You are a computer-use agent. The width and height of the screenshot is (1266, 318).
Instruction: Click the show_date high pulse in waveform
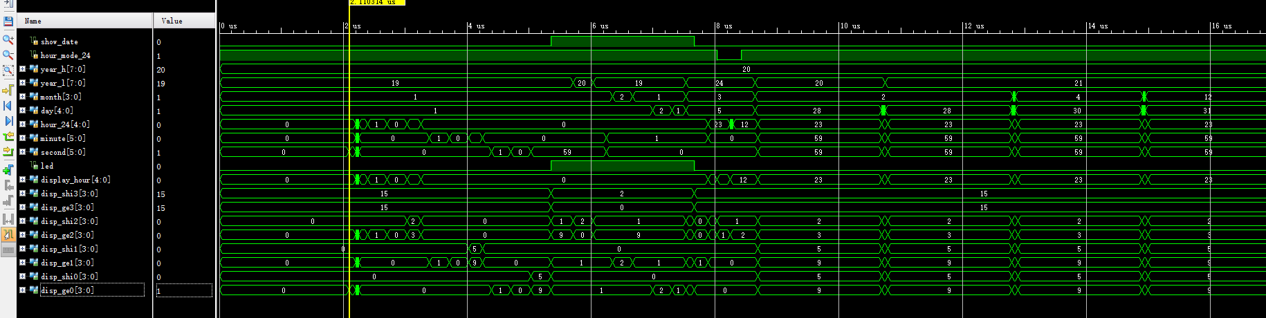click(623, 41)
